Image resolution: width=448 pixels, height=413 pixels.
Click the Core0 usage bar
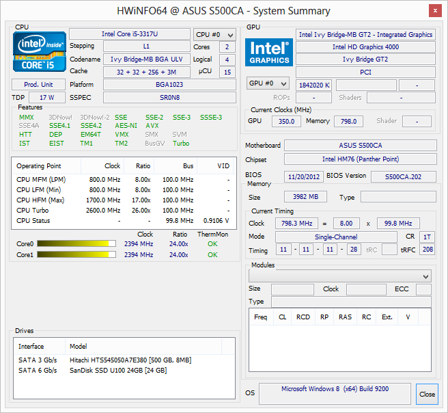tap(76, 243)
